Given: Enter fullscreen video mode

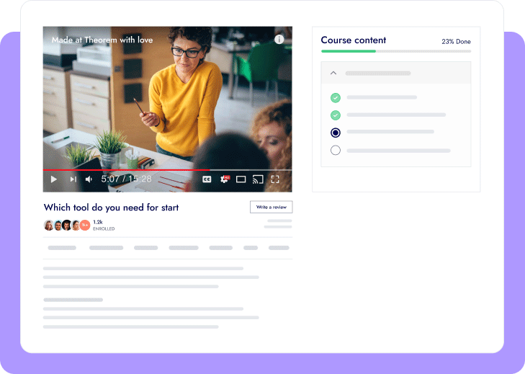Looking at the screenshot, I should [275, 179].
